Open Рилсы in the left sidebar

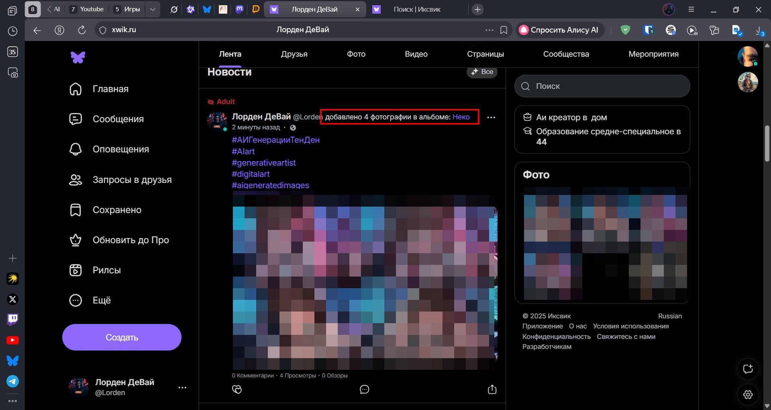pyautogui.click(x=106, y=270)
